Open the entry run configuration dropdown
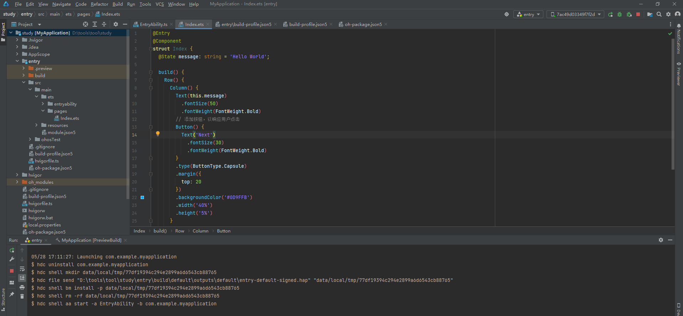683x316 pixels. coord(528,15)
